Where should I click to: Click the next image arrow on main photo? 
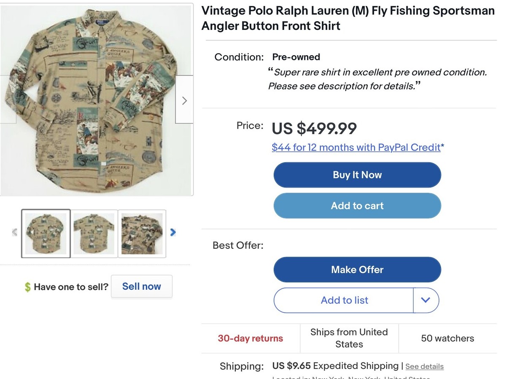pyautogui.click(x=184, y=100)
